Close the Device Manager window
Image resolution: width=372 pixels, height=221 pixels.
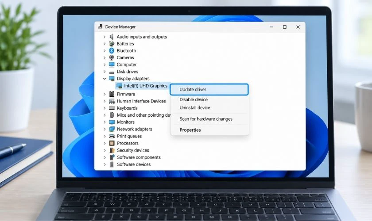click(x=298, y=27)
